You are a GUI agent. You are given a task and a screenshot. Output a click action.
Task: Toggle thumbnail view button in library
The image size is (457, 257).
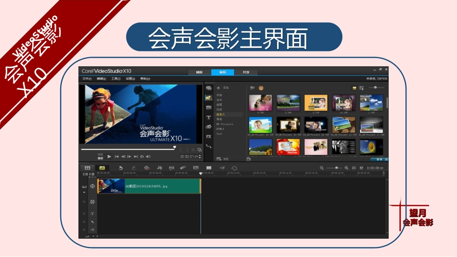pyautogui.click(x=355, y=88)
